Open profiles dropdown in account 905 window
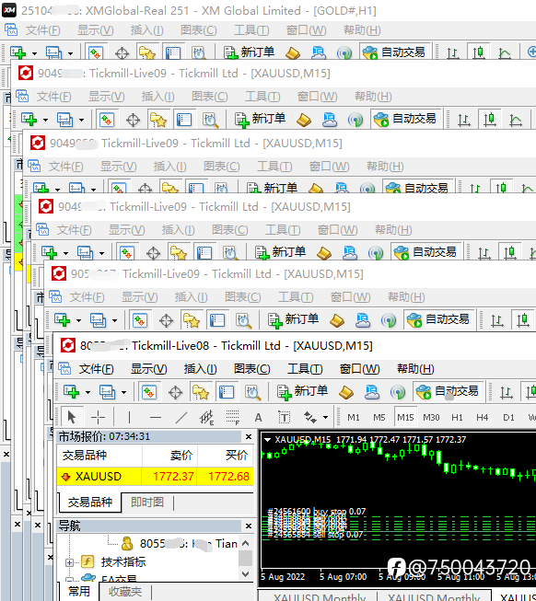536x601 pixels. [114, 320]
